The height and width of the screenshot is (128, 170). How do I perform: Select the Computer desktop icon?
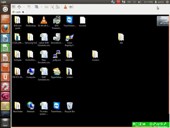31,73
